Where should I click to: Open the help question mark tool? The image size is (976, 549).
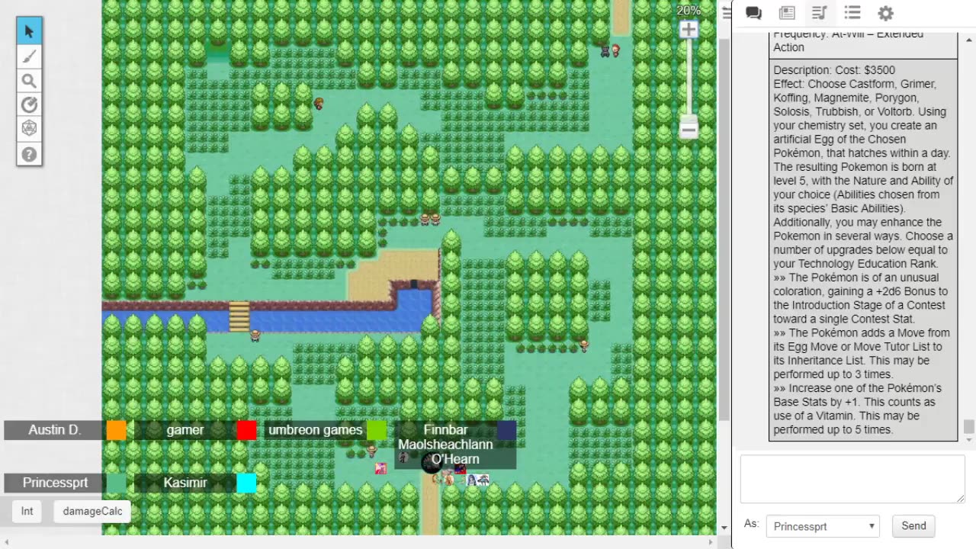(29, 154)
